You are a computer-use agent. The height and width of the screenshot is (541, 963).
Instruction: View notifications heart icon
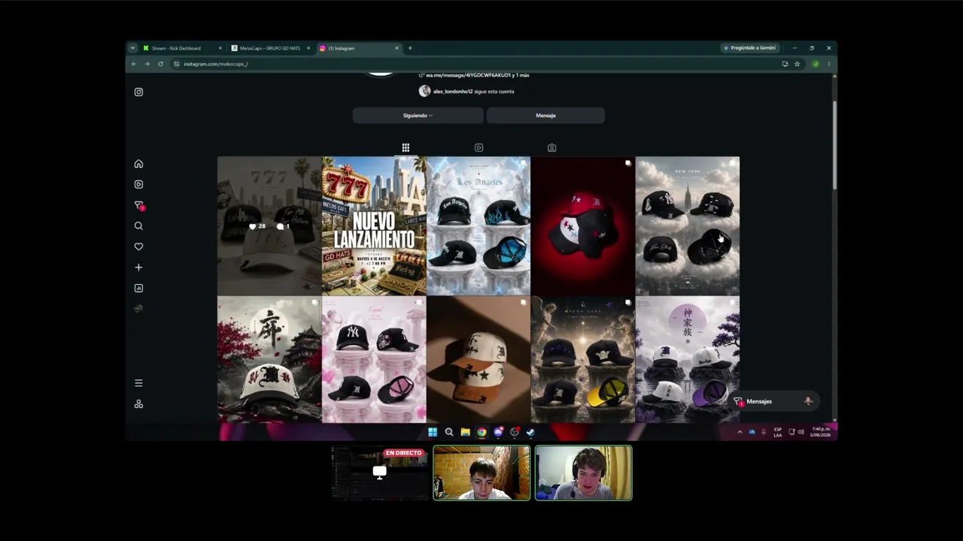click(x=138, y=246)
